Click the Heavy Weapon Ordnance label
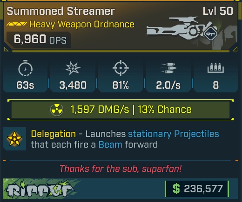The height and width of the screenshot is (202, 242). click(82, 25)
